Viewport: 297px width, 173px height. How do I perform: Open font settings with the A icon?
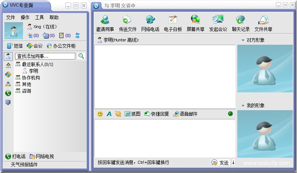pos(109,114)
